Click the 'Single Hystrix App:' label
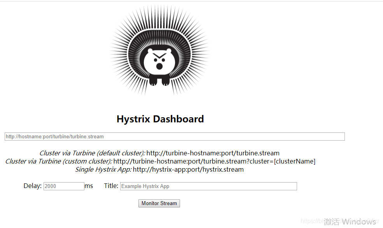The width and height of the screenshot is (383, 228). (103, 169)
